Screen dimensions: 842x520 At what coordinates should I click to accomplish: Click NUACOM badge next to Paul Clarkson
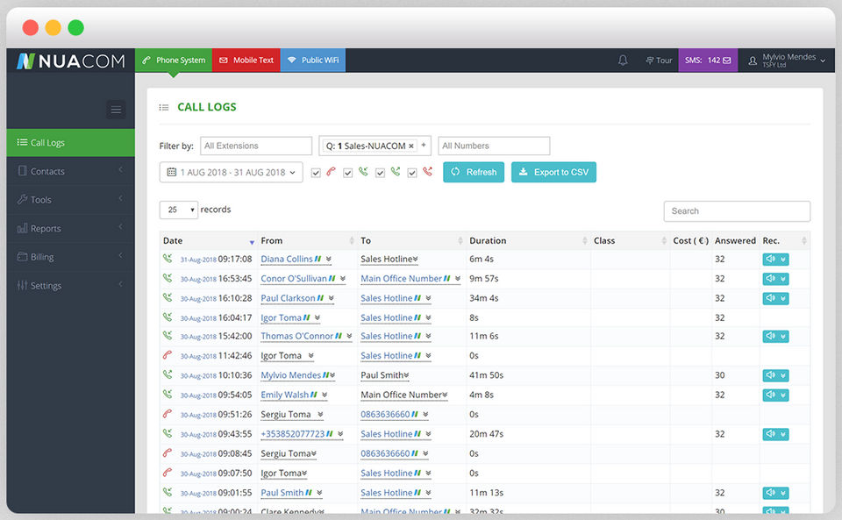[321, 298]
